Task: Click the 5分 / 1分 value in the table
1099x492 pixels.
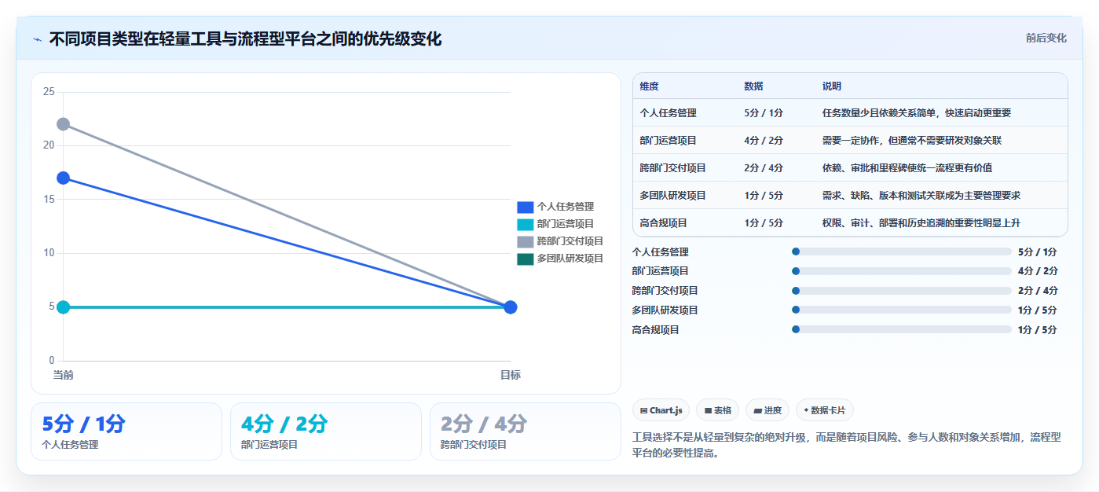Action: 764,113
